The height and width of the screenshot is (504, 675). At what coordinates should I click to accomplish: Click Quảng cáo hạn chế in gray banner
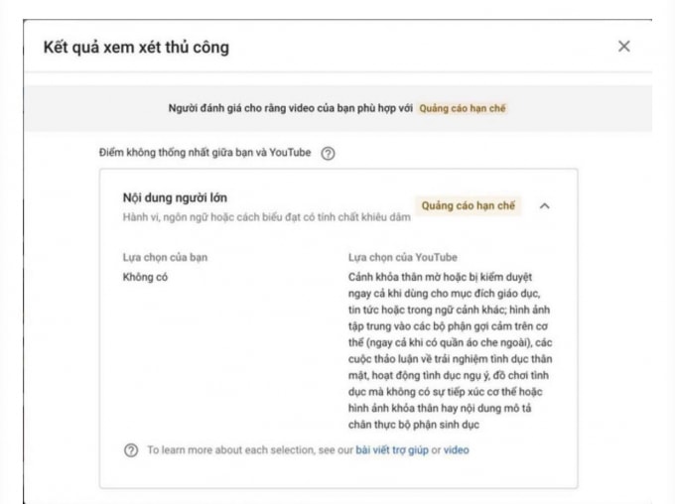pyautogui.click(x=463, y=108)
